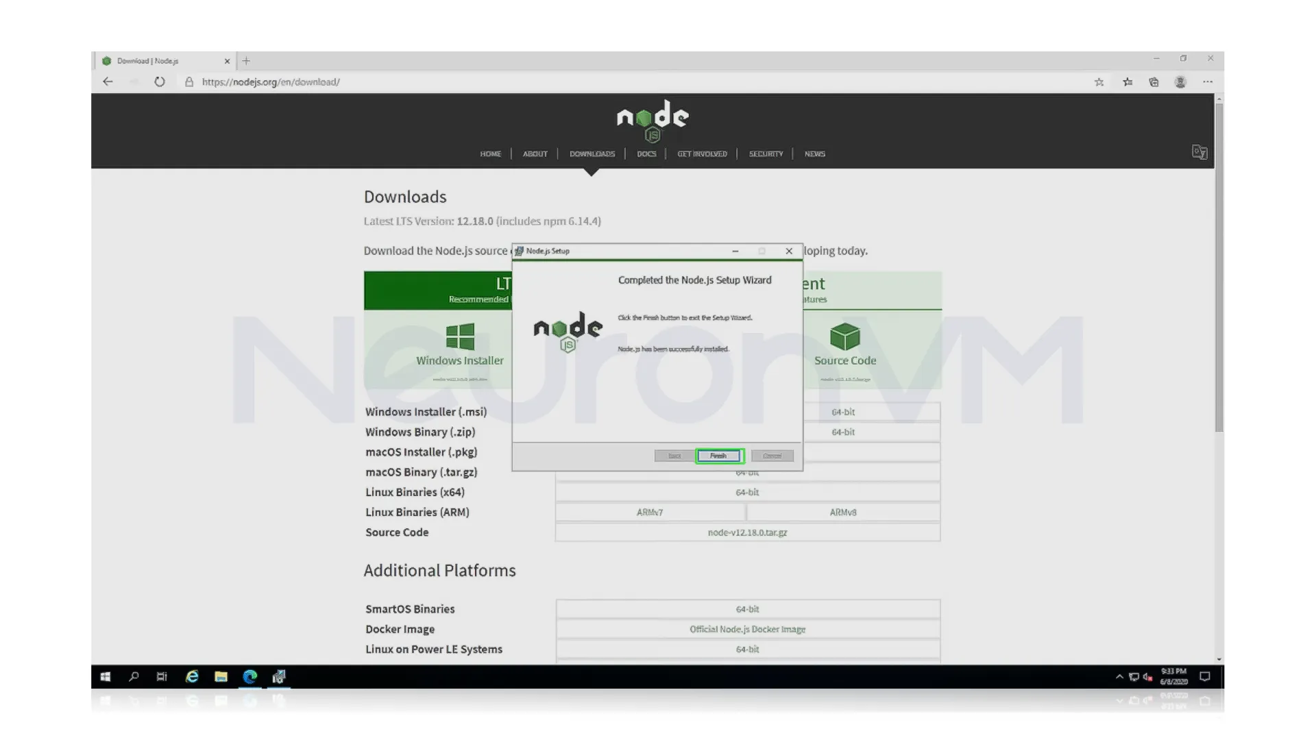Open the volume tray icon
This screenshot has height=740, width=1316.
[x=1147, y=677]
